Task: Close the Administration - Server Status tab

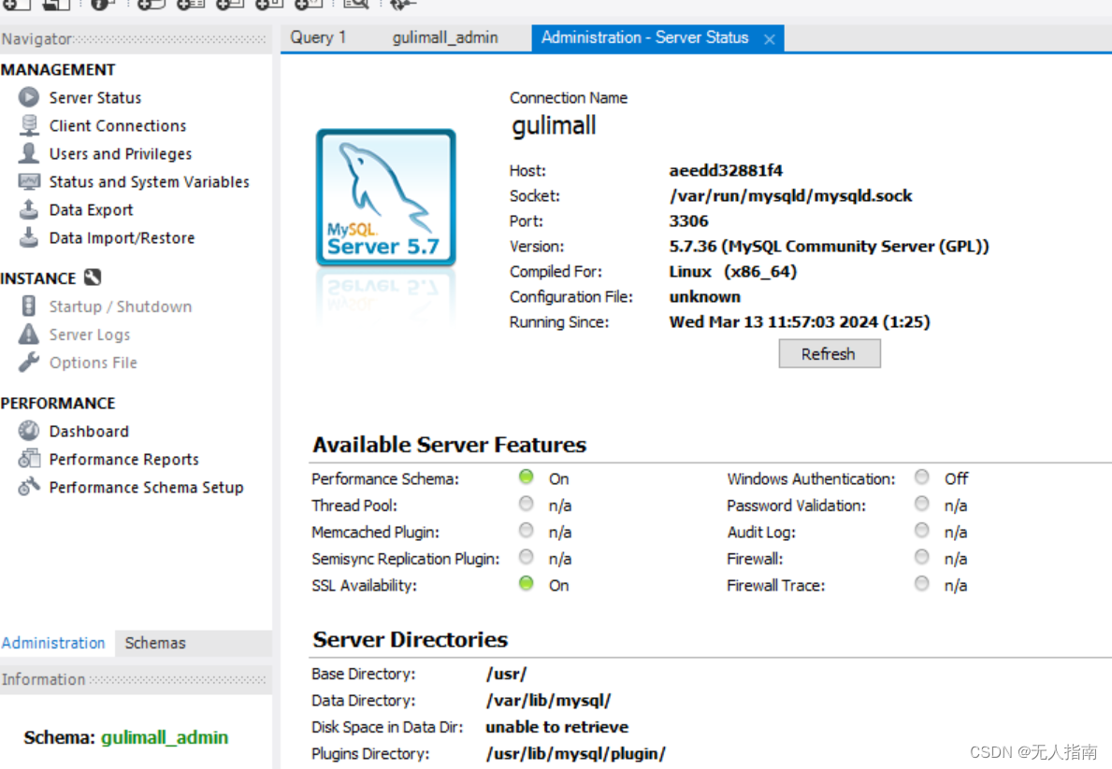Action: (x=770, y=39)
